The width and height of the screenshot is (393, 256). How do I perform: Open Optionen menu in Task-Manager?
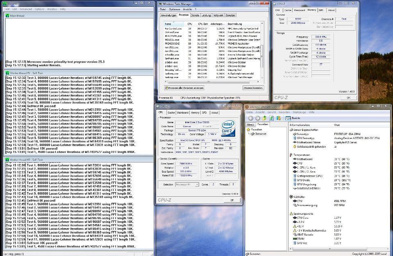pyautogui.click(x=174, y=9)
